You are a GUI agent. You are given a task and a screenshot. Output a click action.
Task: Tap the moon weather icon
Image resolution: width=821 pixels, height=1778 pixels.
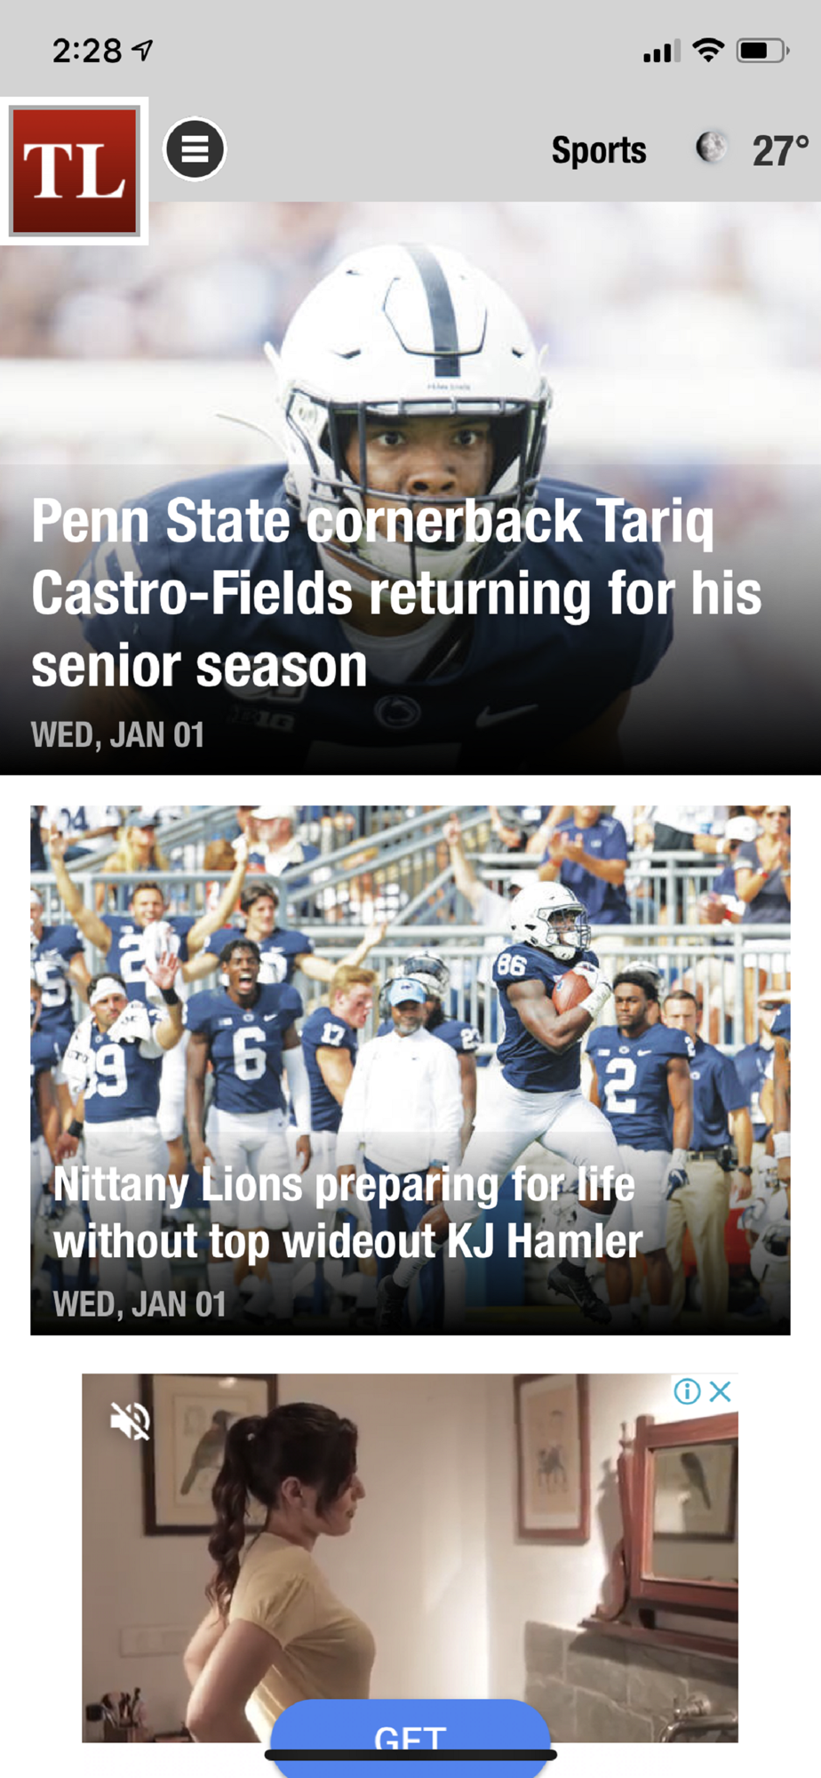[x=710, y=148]
